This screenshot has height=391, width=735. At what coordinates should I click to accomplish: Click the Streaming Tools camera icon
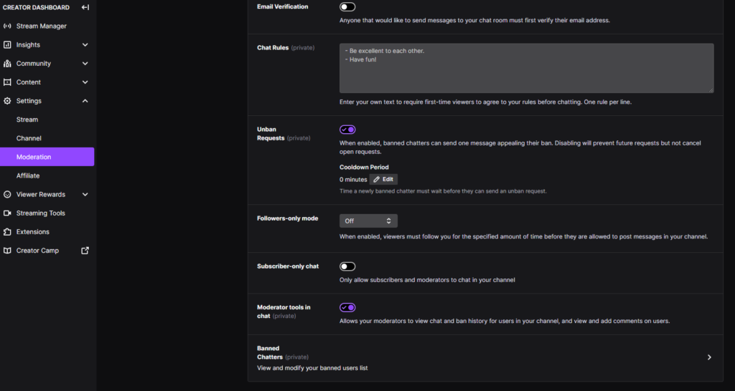tap(8, 213)
